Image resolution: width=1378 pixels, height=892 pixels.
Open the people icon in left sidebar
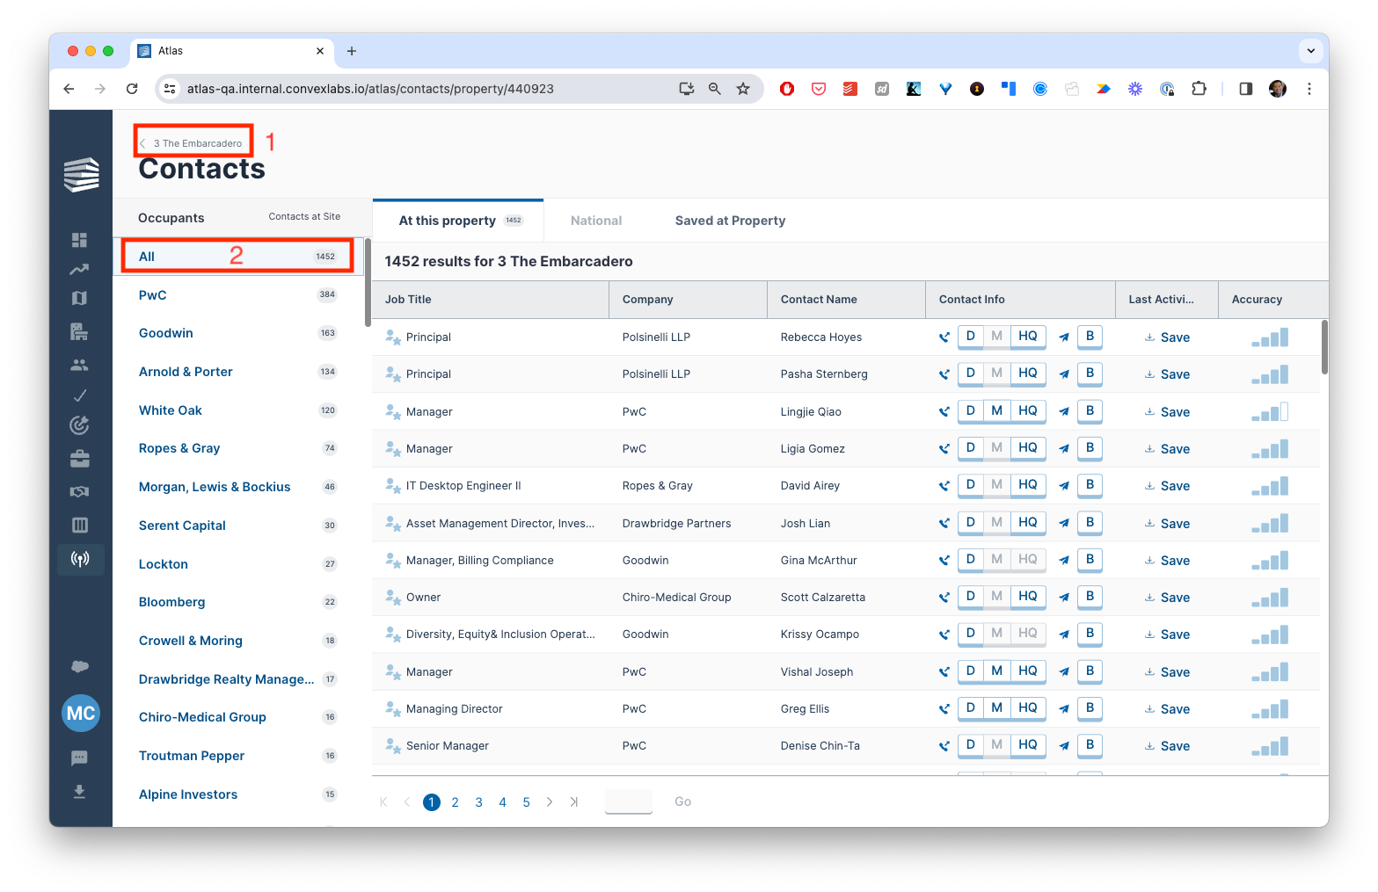(x=79, y=365)
